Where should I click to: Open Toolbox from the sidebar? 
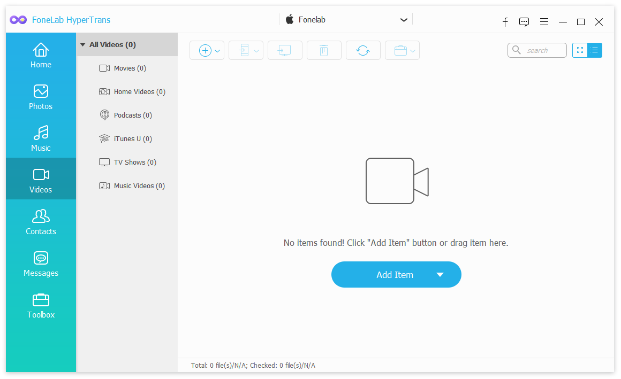click(x=41, y=306)
